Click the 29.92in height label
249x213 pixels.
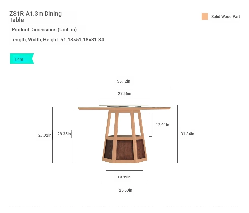45,135
